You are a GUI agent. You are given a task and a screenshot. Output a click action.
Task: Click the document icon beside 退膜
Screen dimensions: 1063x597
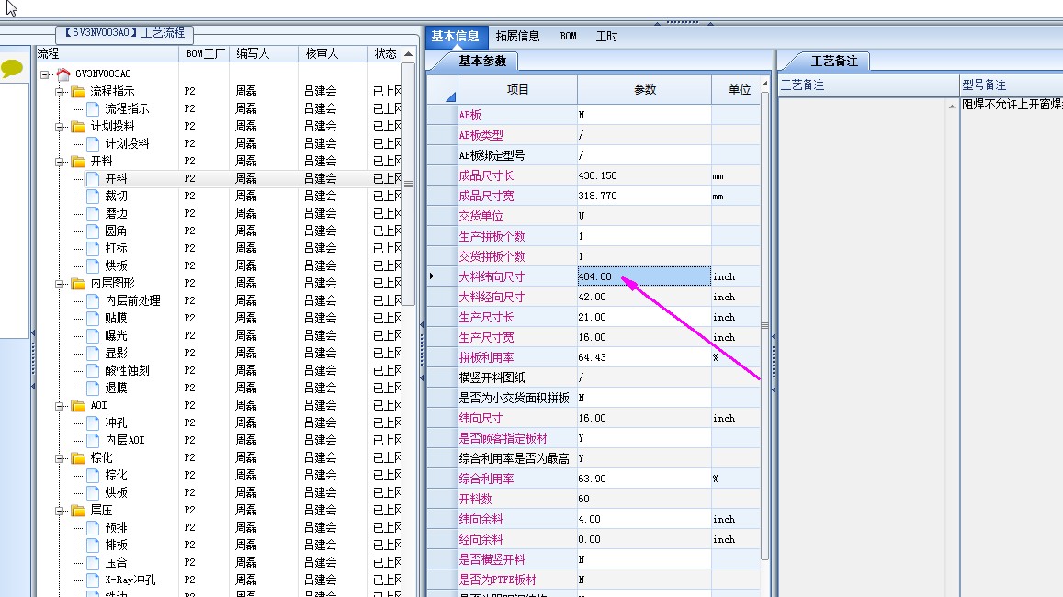[x=93, y=389]
